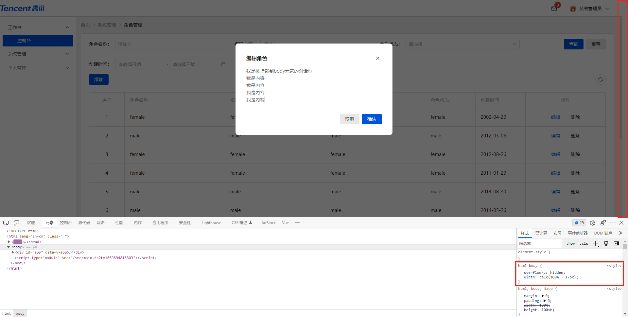Open the mail notifications envelope icon
628x317 pixels.
(x=554, y=9)
